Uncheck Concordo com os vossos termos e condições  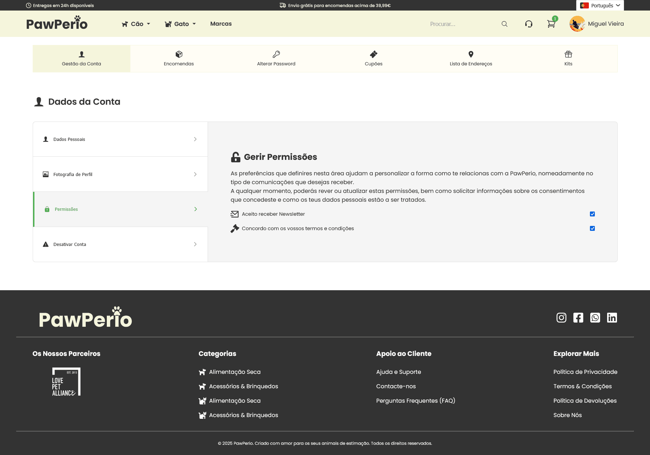pos(592,228)
